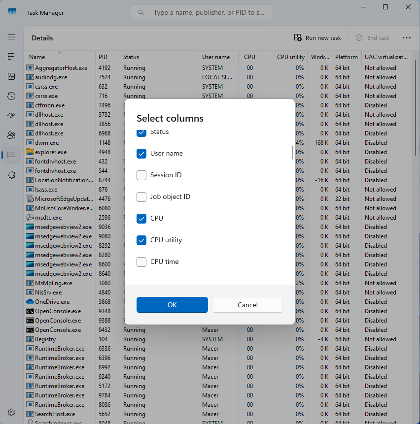Uncheck the CPU column checkbox
Viewport: 420px width, 424px height.
141,219
